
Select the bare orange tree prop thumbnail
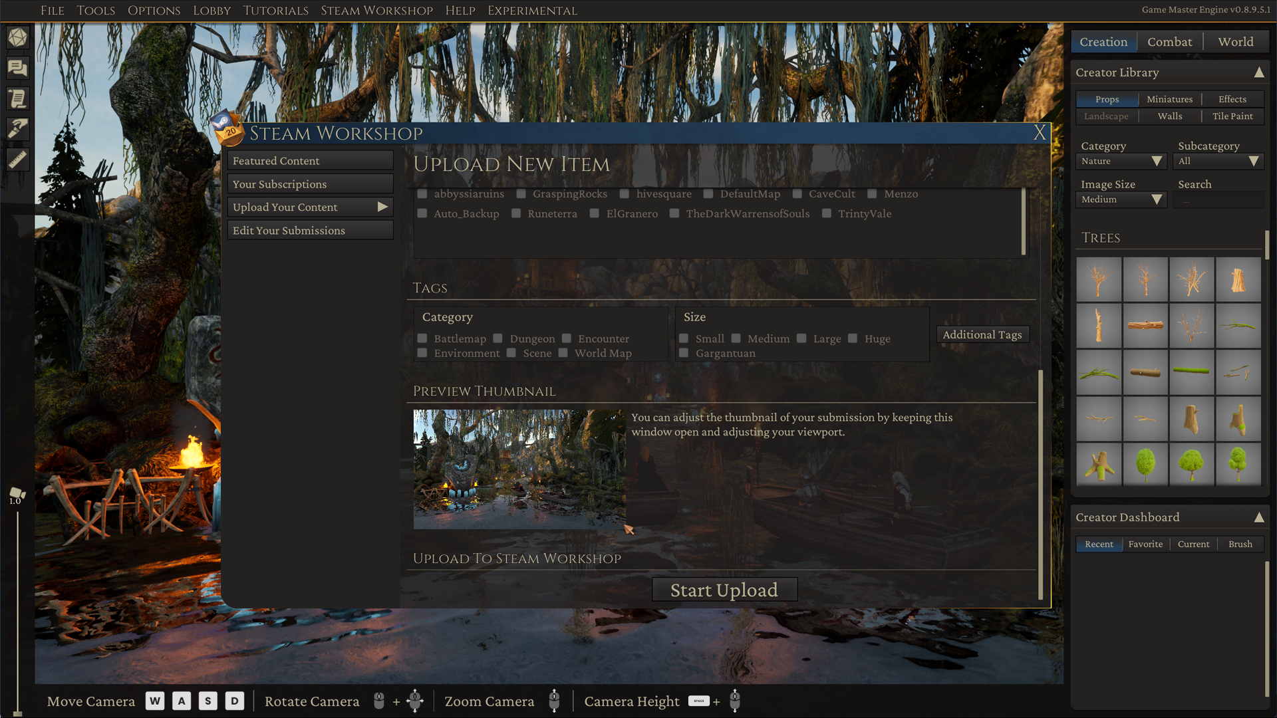(x=1099, y=280)
